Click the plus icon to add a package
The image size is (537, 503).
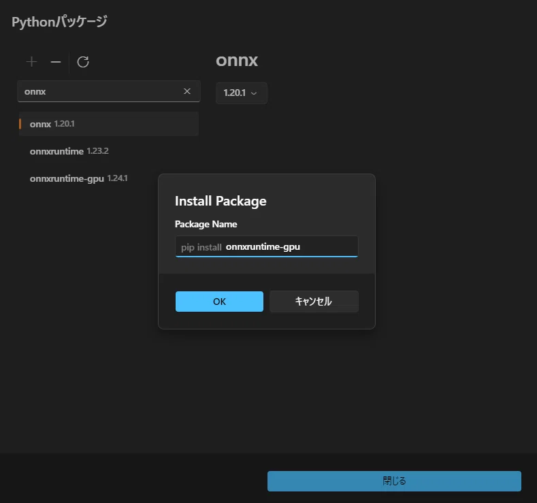(x=31, y=62)
